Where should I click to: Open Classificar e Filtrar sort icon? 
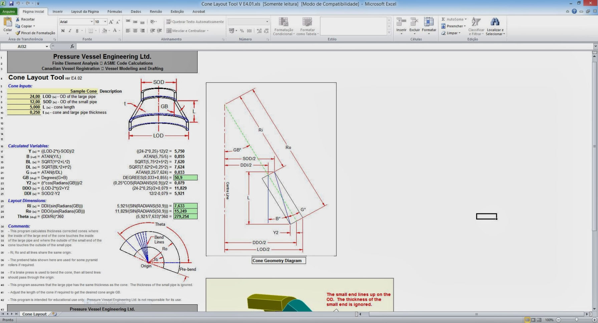point(476,22)
